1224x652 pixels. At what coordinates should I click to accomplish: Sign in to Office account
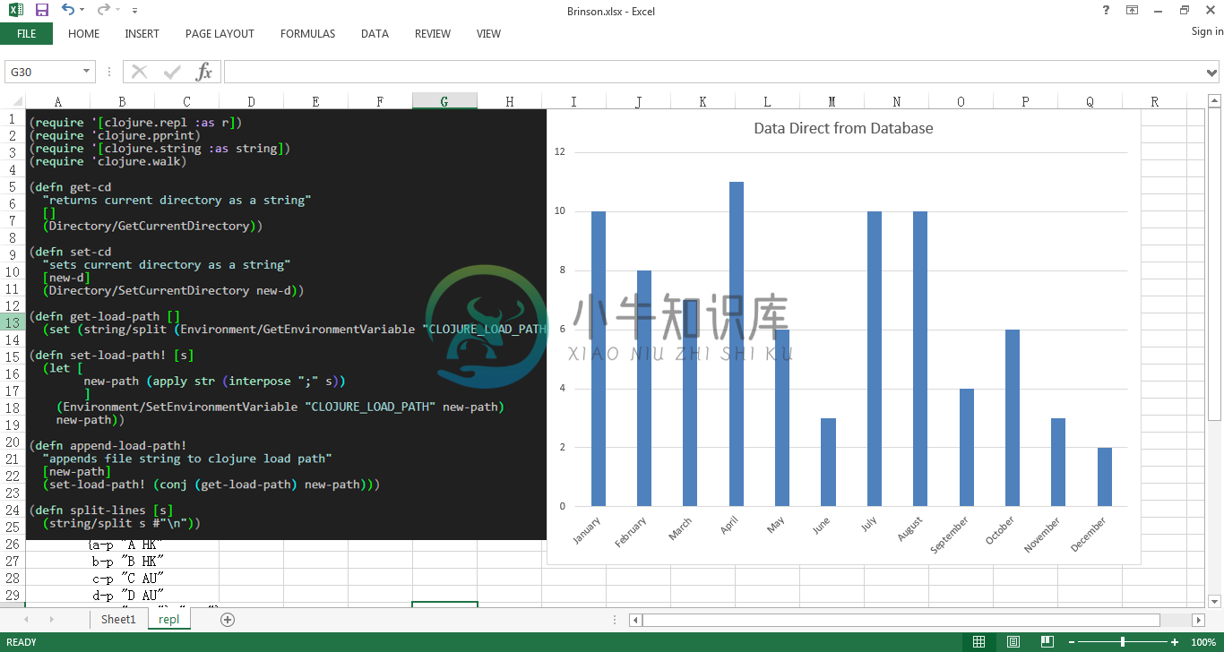[1207, 31]
